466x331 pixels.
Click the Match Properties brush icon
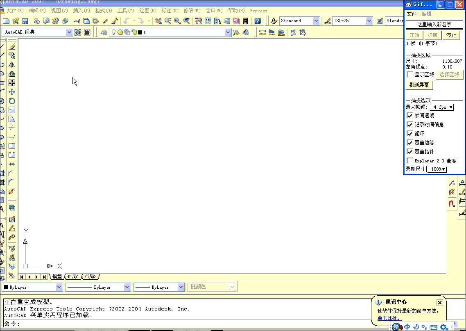point(105,21)
